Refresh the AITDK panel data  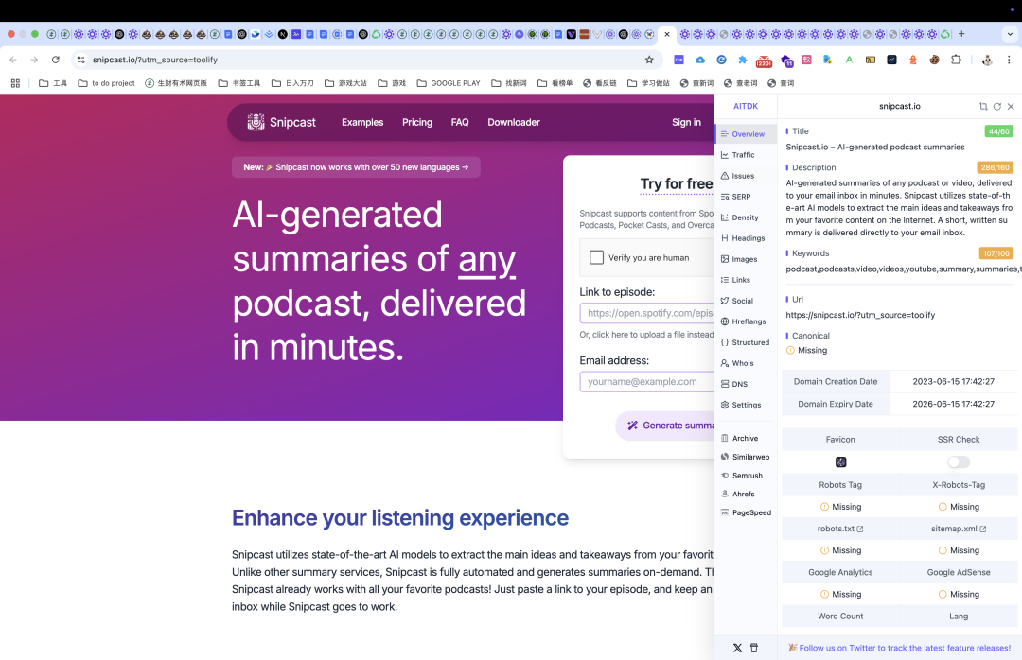[x=997, y=106]
